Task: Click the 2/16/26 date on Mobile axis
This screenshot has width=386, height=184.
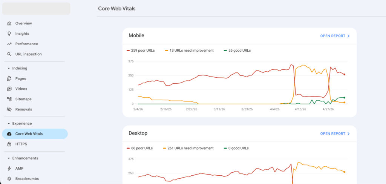Action: [x=166, y=109]
